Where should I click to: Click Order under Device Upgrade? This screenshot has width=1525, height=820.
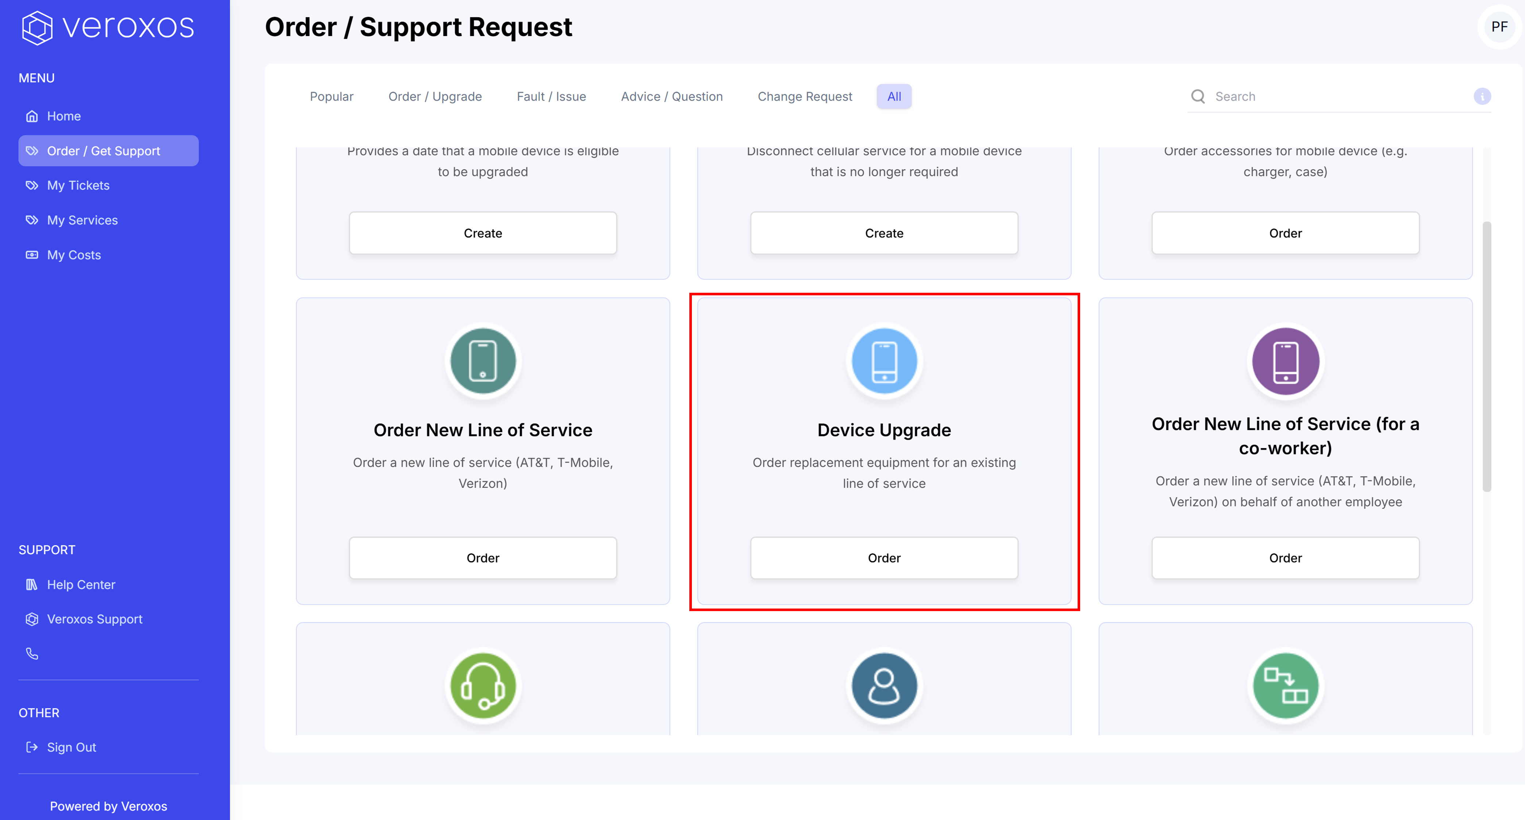pyautogui.click(x=884, y=558)
